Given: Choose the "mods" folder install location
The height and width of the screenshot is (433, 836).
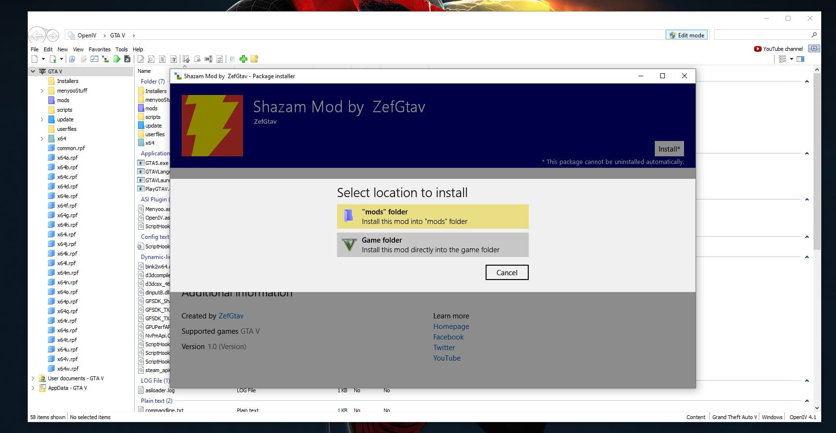Looking at the screenshot, I should (432, 216).
